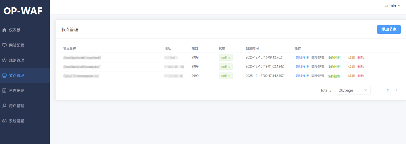Screen dimensions: 406x144
Task: Click the 日志记录 document icon
Action: tap(4, 91)
